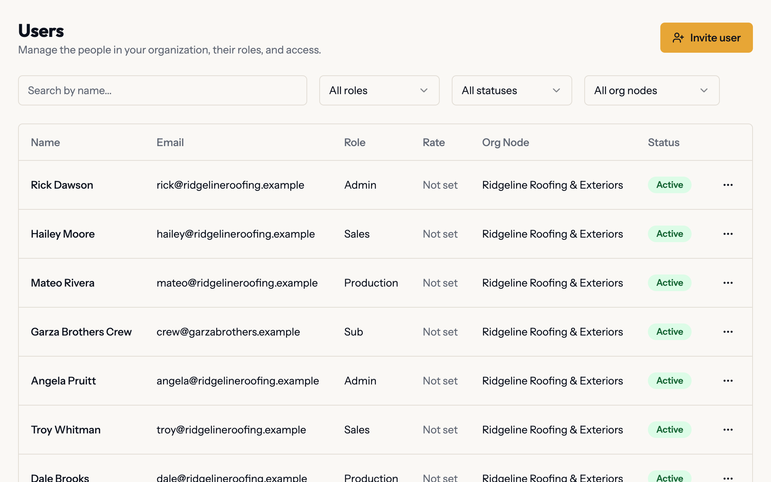Select the name Rick Dawson
The image size is (771, 482).
[x=62, y=185]
